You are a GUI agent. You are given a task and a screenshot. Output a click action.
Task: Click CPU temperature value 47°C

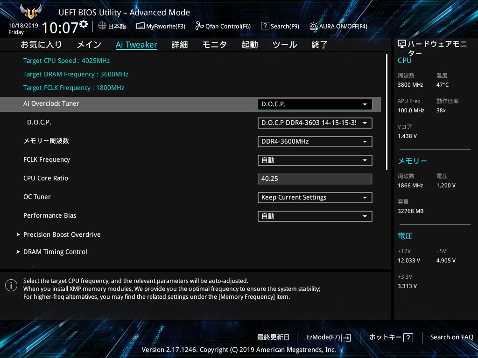[443, 85]
